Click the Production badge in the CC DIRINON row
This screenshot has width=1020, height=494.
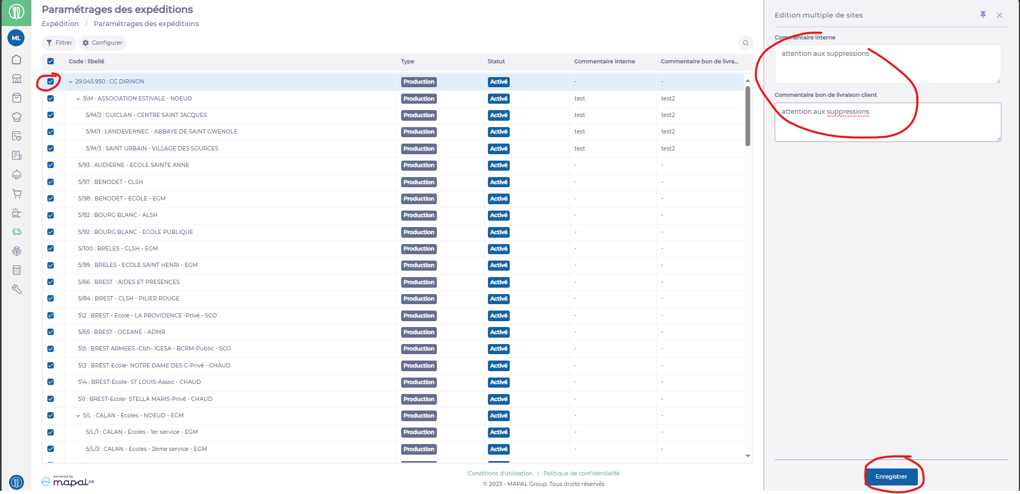(x=419, y=82)
